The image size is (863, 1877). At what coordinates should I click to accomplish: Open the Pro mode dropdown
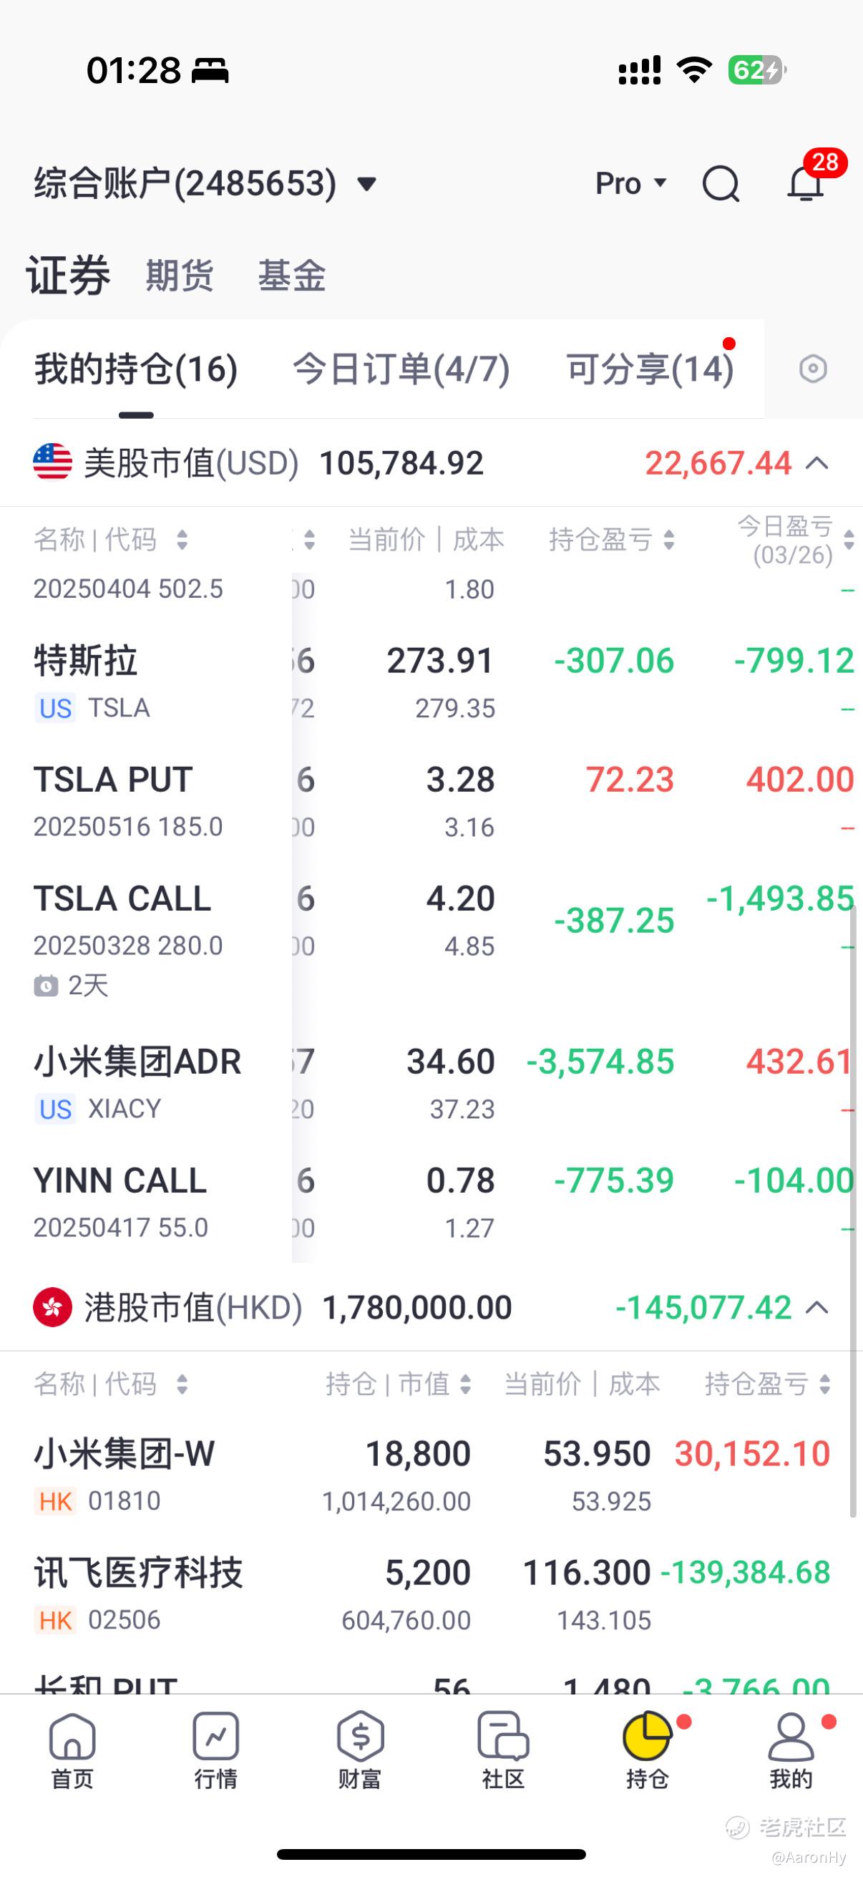point(630,183)
